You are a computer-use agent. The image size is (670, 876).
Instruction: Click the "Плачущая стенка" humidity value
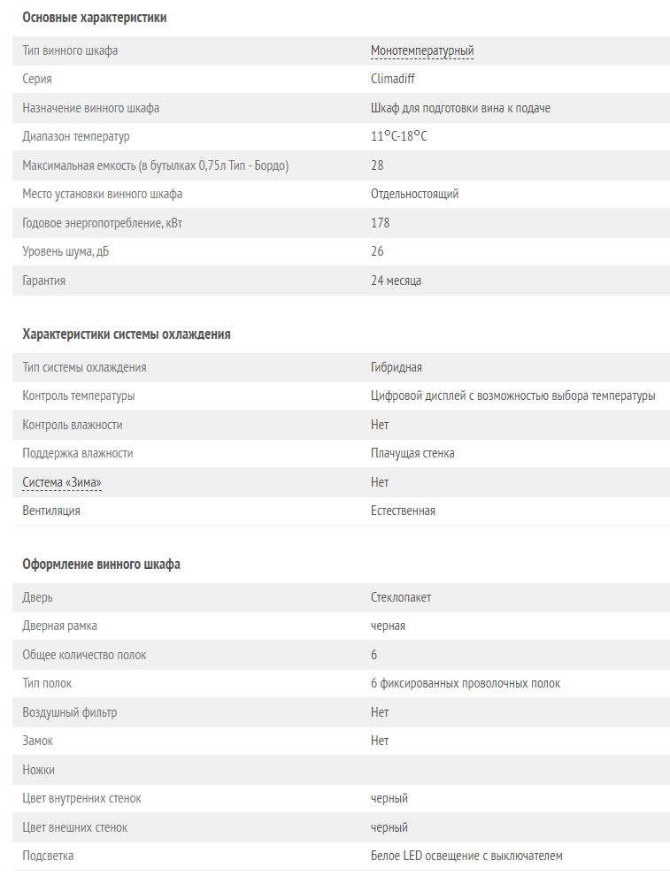(412, 453)
